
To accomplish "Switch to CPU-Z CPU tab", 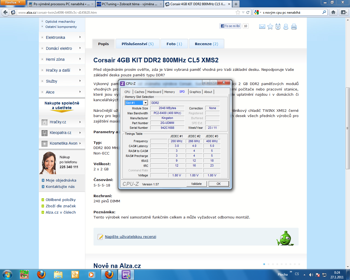I will coord(127,92).
